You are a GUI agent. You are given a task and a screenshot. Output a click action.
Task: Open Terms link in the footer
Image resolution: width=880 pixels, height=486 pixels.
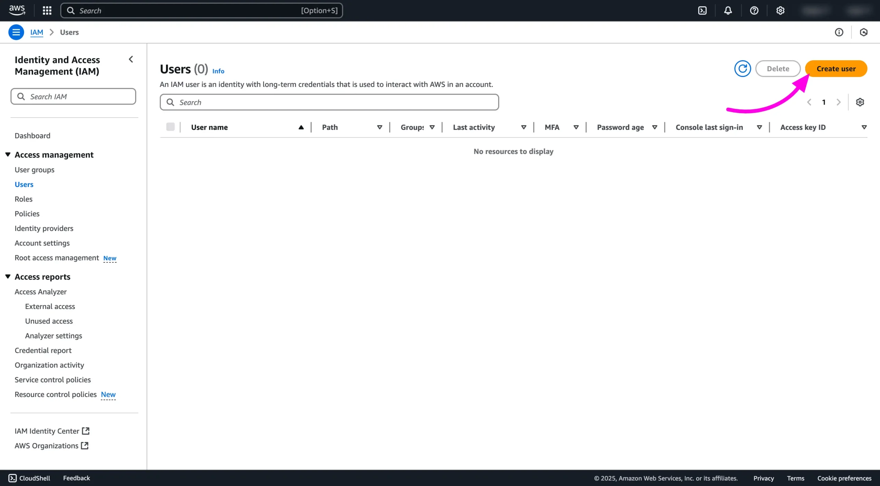[795, 478]
